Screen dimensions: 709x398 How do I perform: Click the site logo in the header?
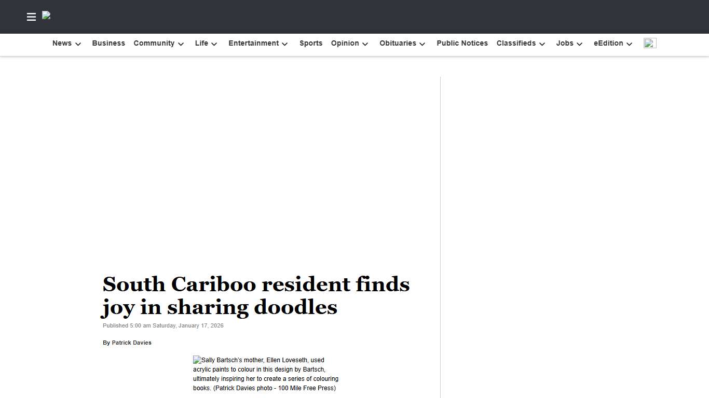[46, 16]
